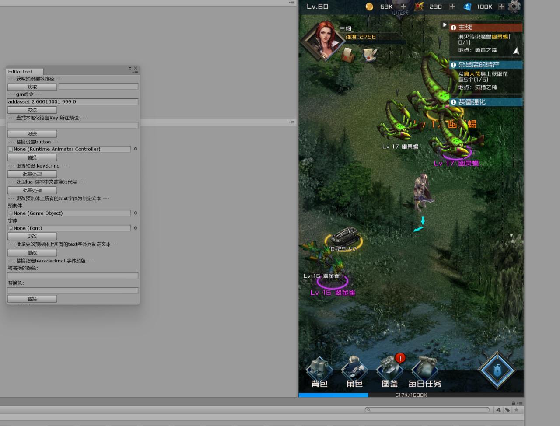This screenshot has height=426, width=560.
Task: Click the search by type icon
Action: pos(498,410)
